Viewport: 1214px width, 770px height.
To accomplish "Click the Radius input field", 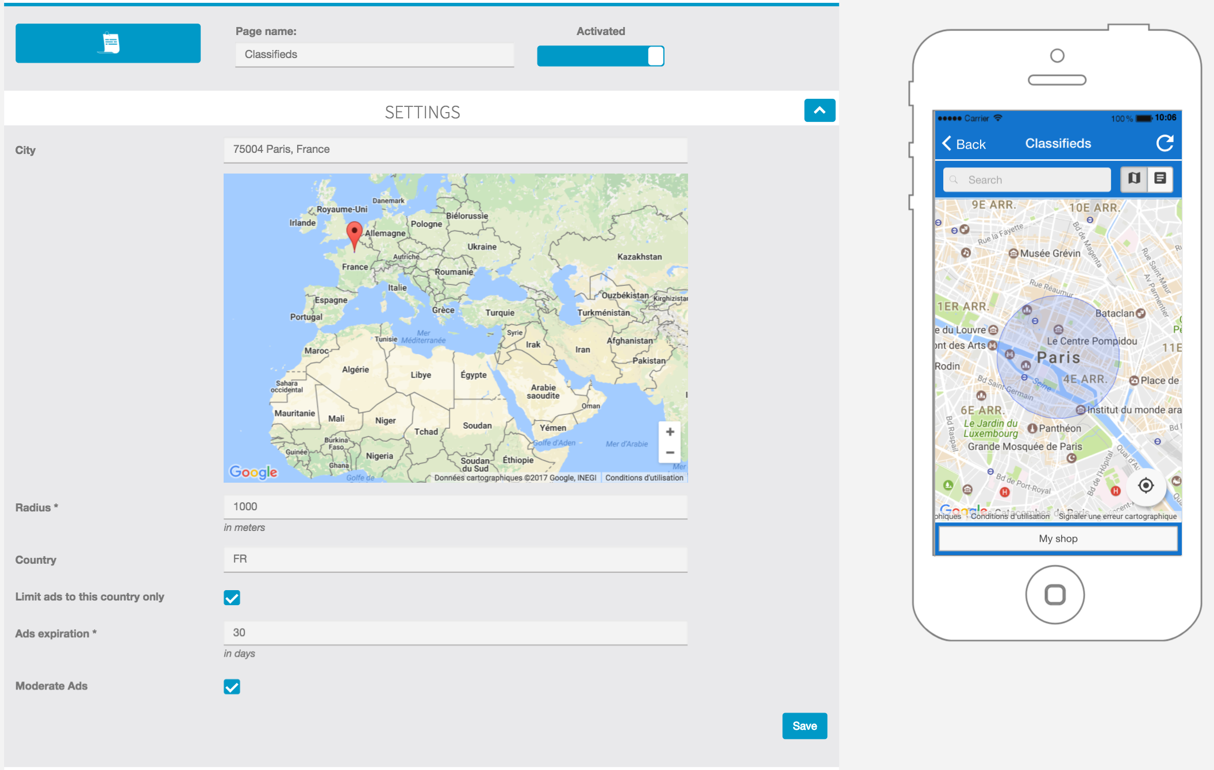I will 455,507.
